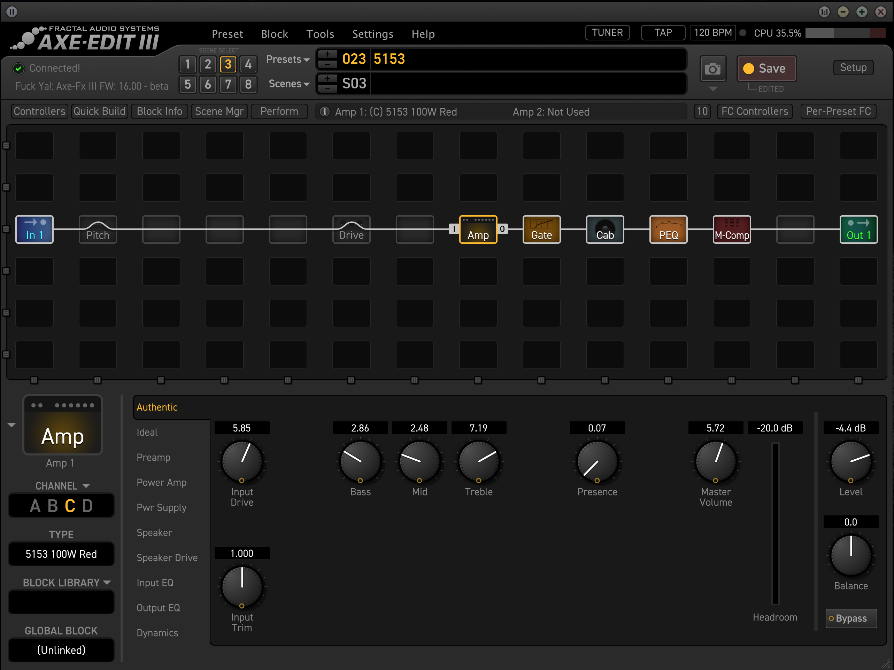The height and width of the screenshot is (670, 894).
Task: Click the preset increment plus button
Action: point(327,54)
